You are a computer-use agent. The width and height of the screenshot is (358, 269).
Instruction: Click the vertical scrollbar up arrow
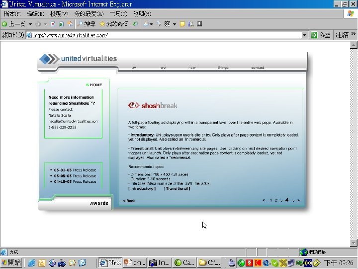point(354,45)
